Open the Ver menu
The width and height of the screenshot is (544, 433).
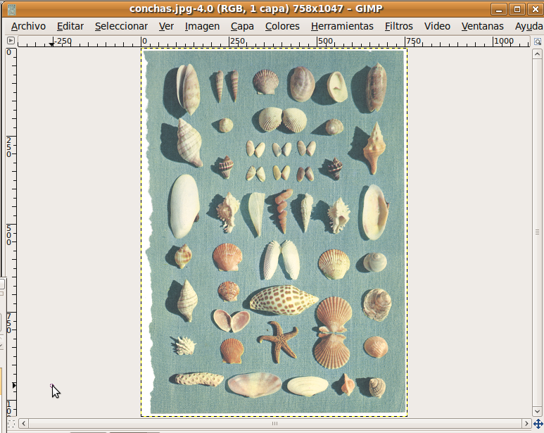pos(166,26)
